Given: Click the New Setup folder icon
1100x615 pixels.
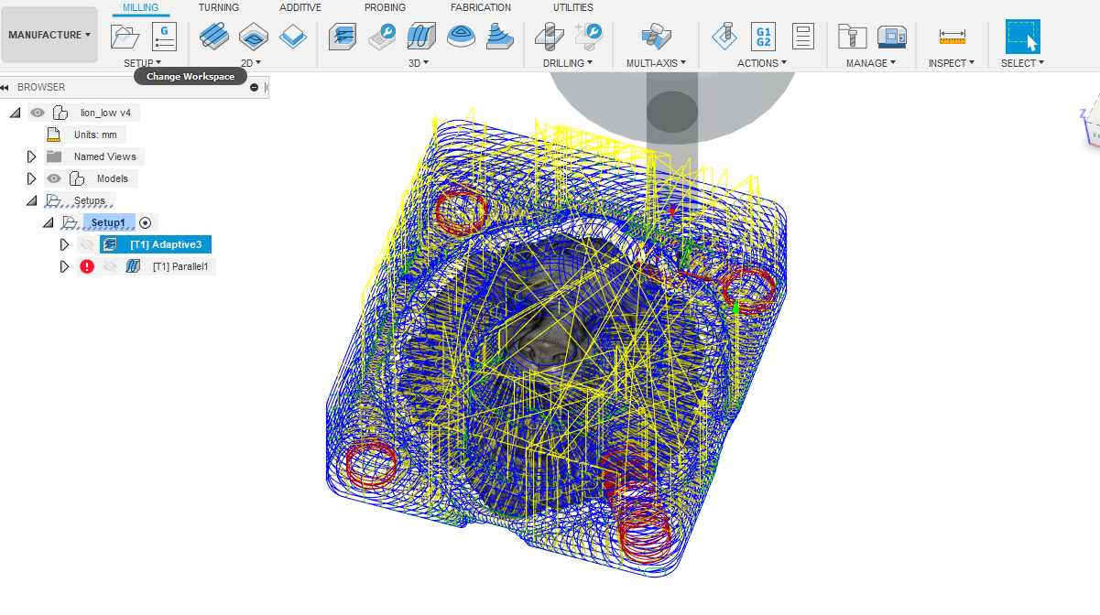Looking at the screenshot, I should (125, 37).
